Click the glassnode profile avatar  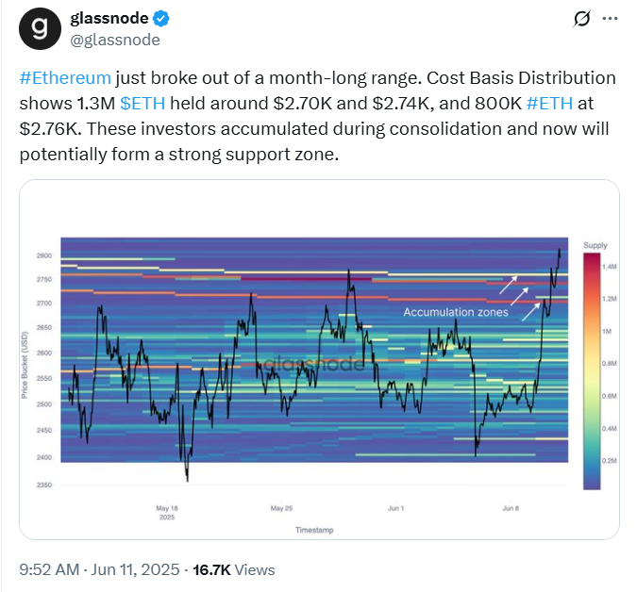pos(39,28)
